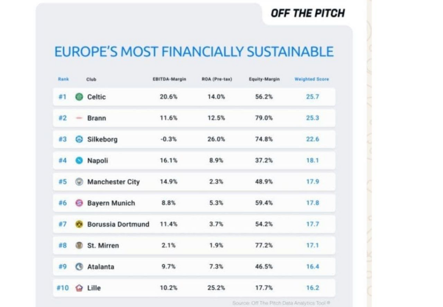Select the ROA (Pre-tax) column header
The height and width of the screenshot is (307, 443).
click(x=217, y=79)
